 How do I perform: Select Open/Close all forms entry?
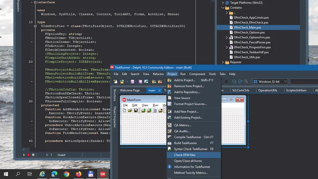click(x=194, y=161)
